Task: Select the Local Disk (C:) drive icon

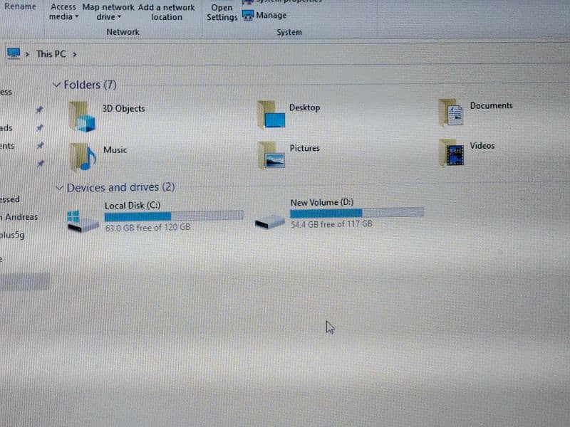Action: [83, 221]
